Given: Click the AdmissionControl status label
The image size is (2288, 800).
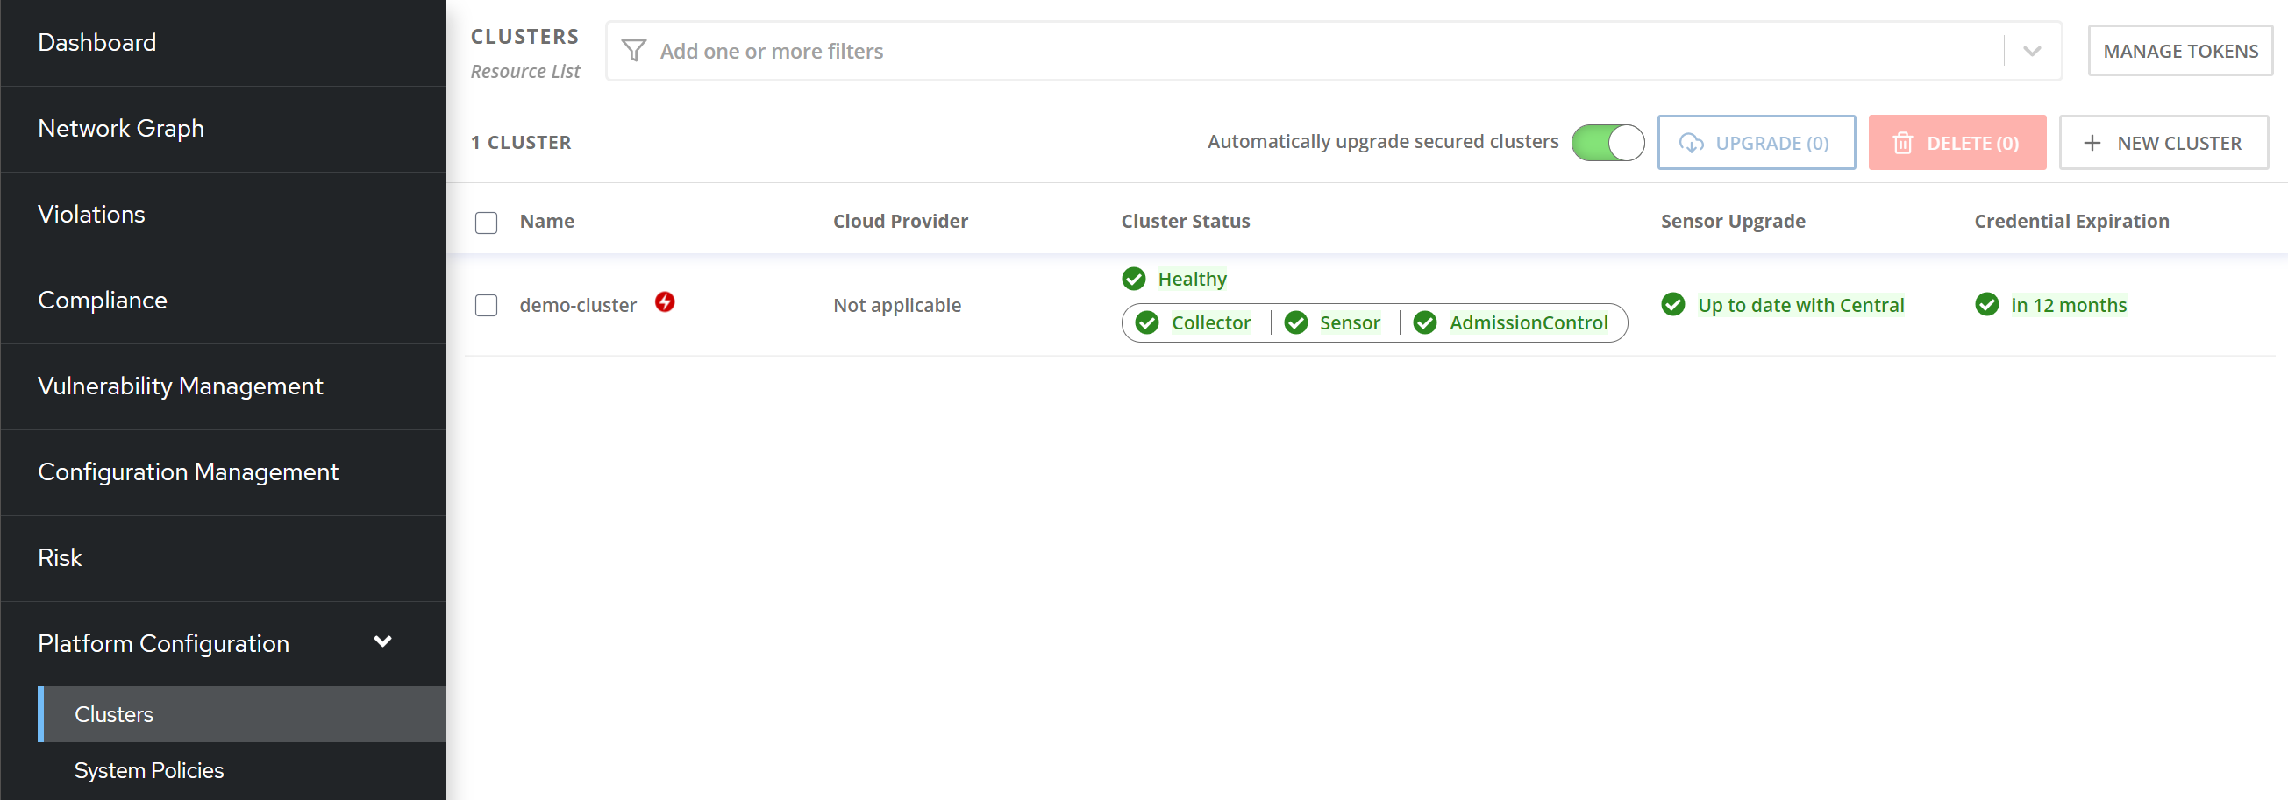Looking at the screenshot, I should (x=1528, y=322).
